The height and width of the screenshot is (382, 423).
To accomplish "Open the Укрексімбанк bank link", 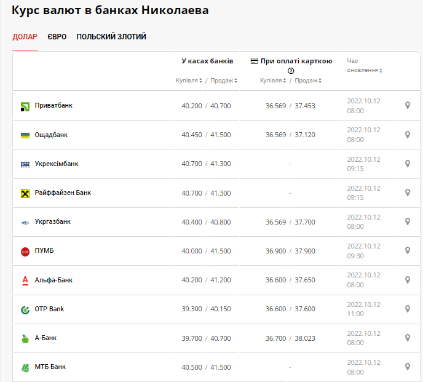I will pos(57,164).
